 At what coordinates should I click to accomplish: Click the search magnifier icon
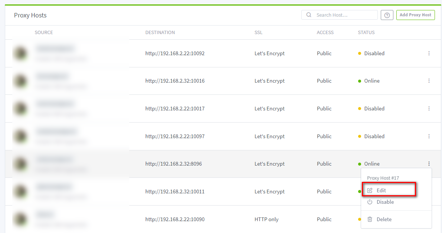pyautogui.click(x=309, y=15)
